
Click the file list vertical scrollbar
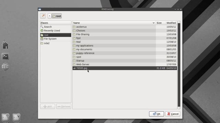(x=179, y=65)
